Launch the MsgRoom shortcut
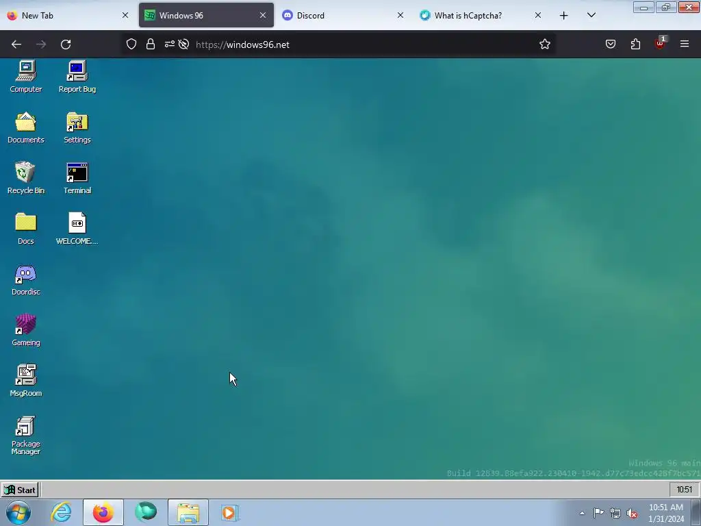Viewport: 701px width, 526px height. click(x=25, y=380)
